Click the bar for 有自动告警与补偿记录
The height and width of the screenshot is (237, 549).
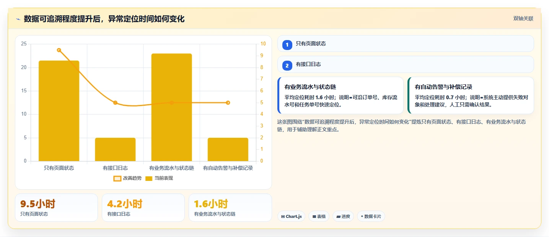tap(228, 150)
